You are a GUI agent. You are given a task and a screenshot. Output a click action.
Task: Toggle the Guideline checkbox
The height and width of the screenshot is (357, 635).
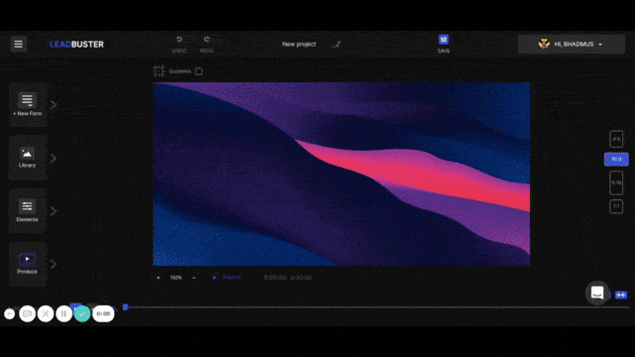[x=198, y=71]
